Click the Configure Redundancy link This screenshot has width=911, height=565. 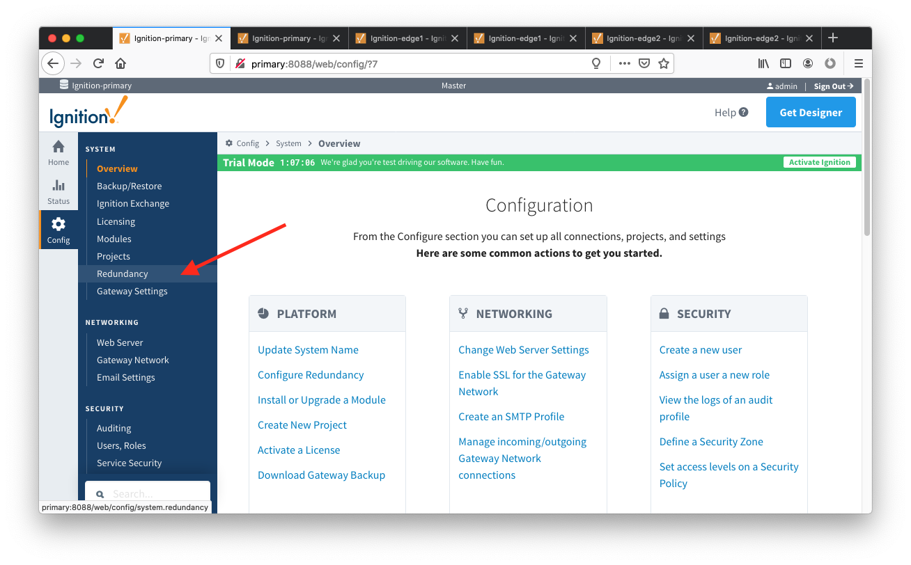tap(311, 375)
